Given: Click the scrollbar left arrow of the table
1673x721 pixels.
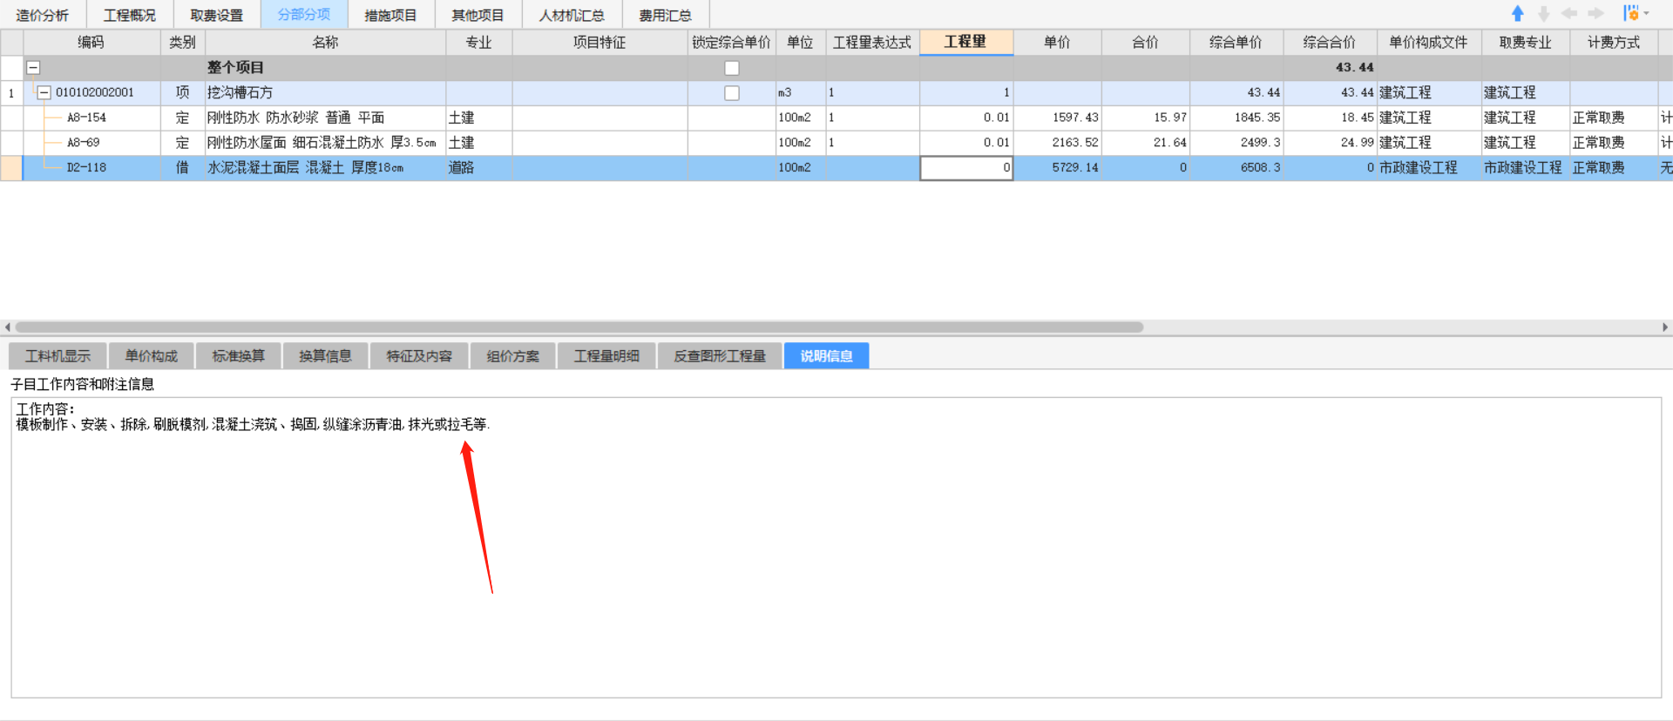Looking at the screenshot, I should click(8, 327).
